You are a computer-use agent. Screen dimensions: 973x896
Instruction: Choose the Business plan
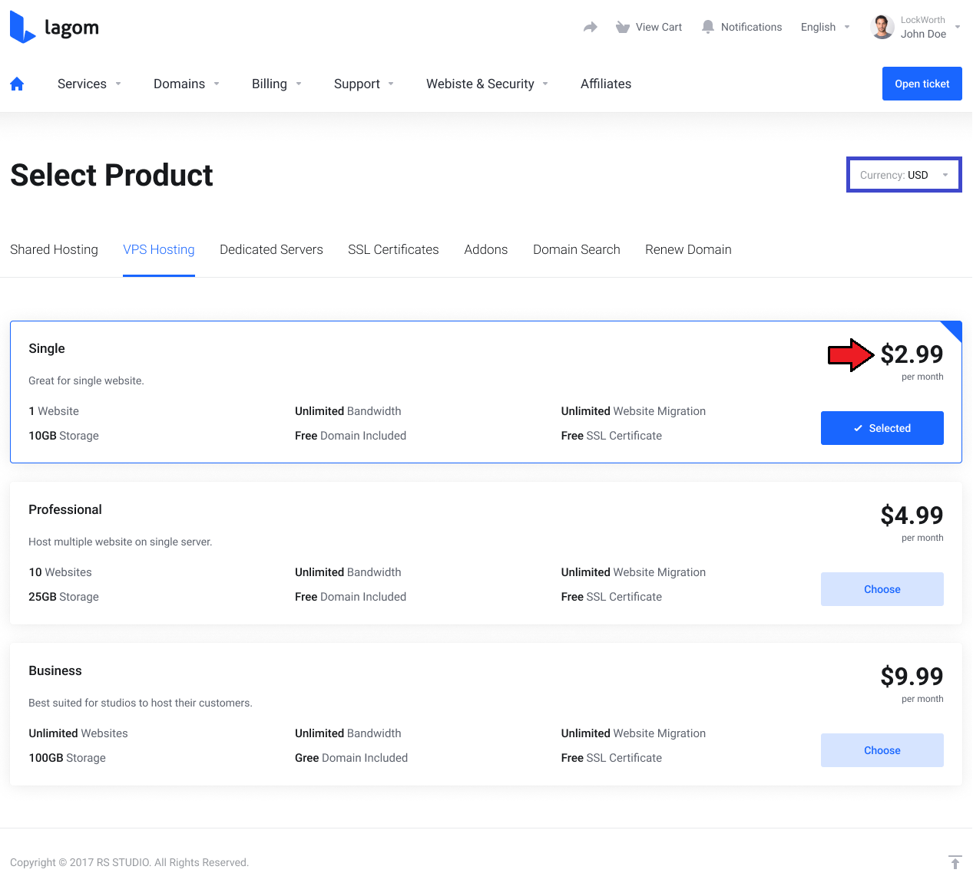(x=882, y=750)
